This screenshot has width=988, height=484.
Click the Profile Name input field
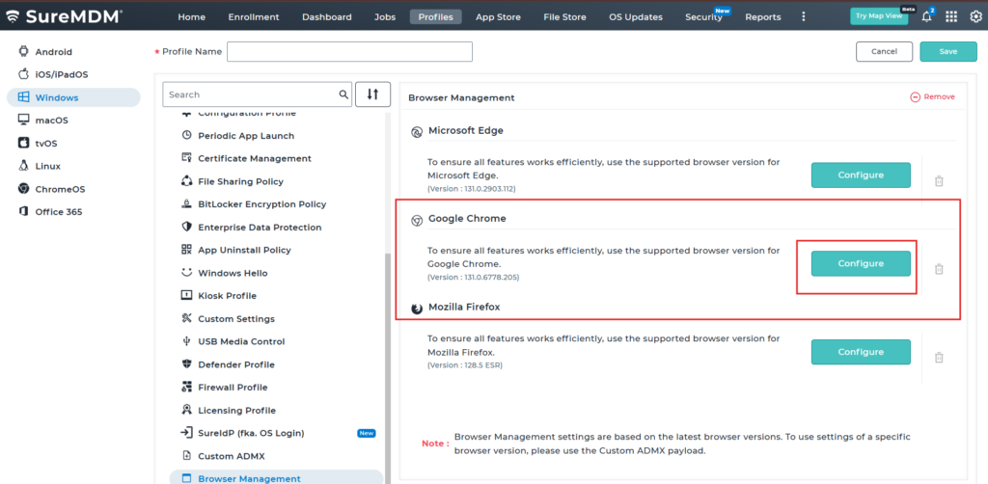pyautogui.click(x=349, y=52)
